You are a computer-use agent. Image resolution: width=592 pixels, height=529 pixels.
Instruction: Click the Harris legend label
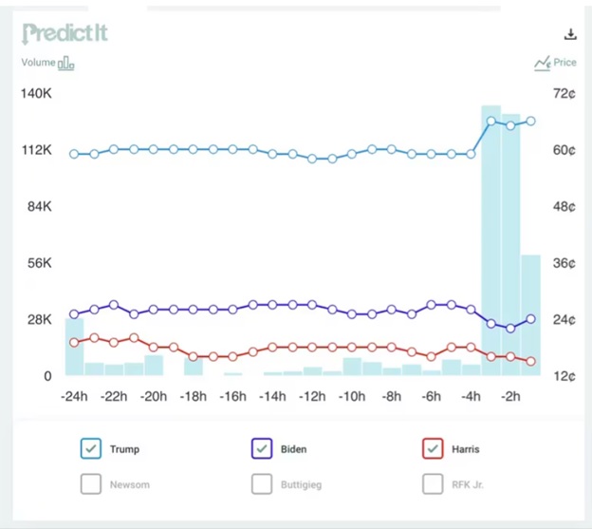(466, 449)
